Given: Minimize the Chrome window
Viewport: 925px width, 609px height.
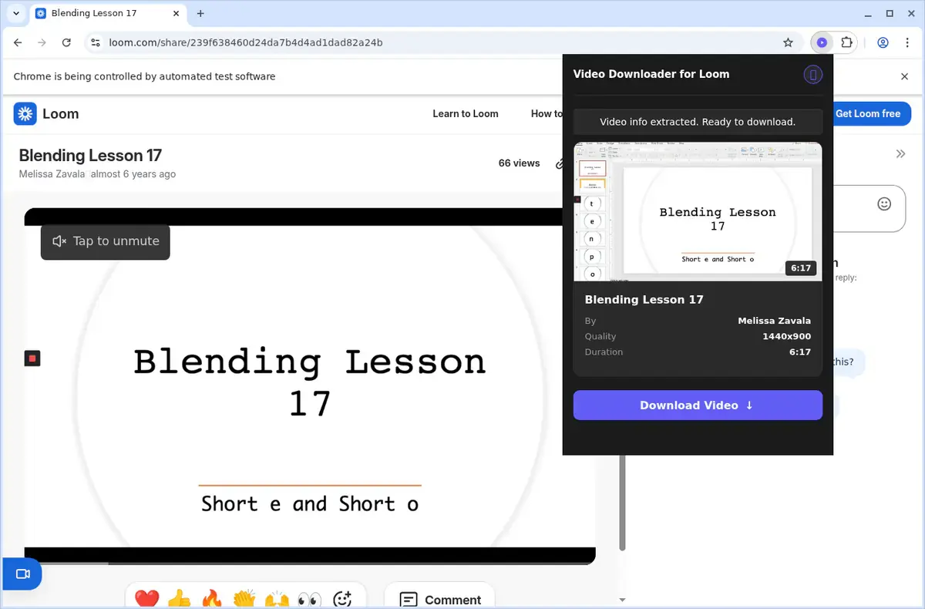Looking at the screenshot, I should [x=868, y=13].
